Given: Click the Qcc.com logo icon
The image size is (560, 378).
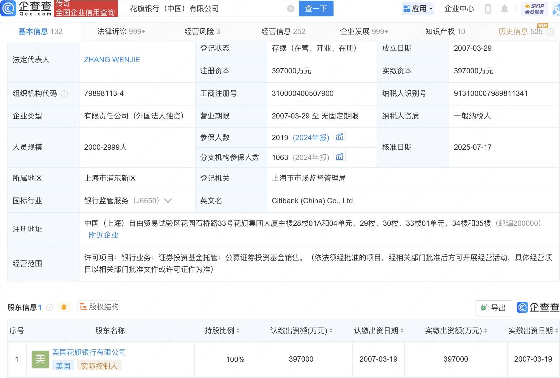Looking at the screenshot, I should [x=8, y=8].
